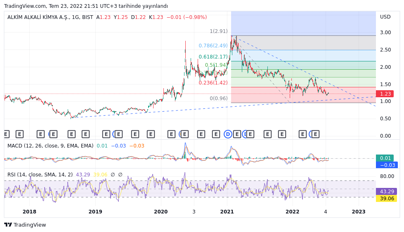The image size is (404, 232).
Task: Click the 43.29 RSI value in the legend
Action: pos(83,175)
